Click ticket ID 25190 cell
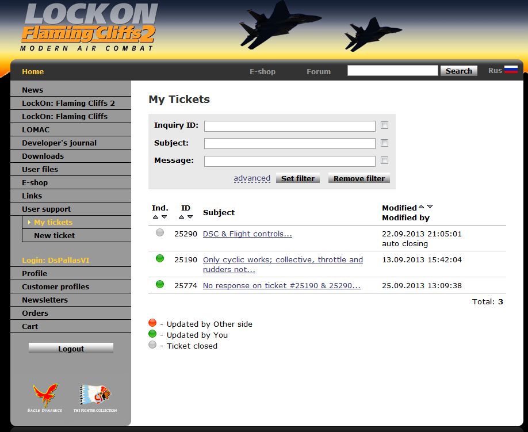Image resolution: width=528 pixels, height=432 pixels. pyautogui.click(x=186, y=259)
